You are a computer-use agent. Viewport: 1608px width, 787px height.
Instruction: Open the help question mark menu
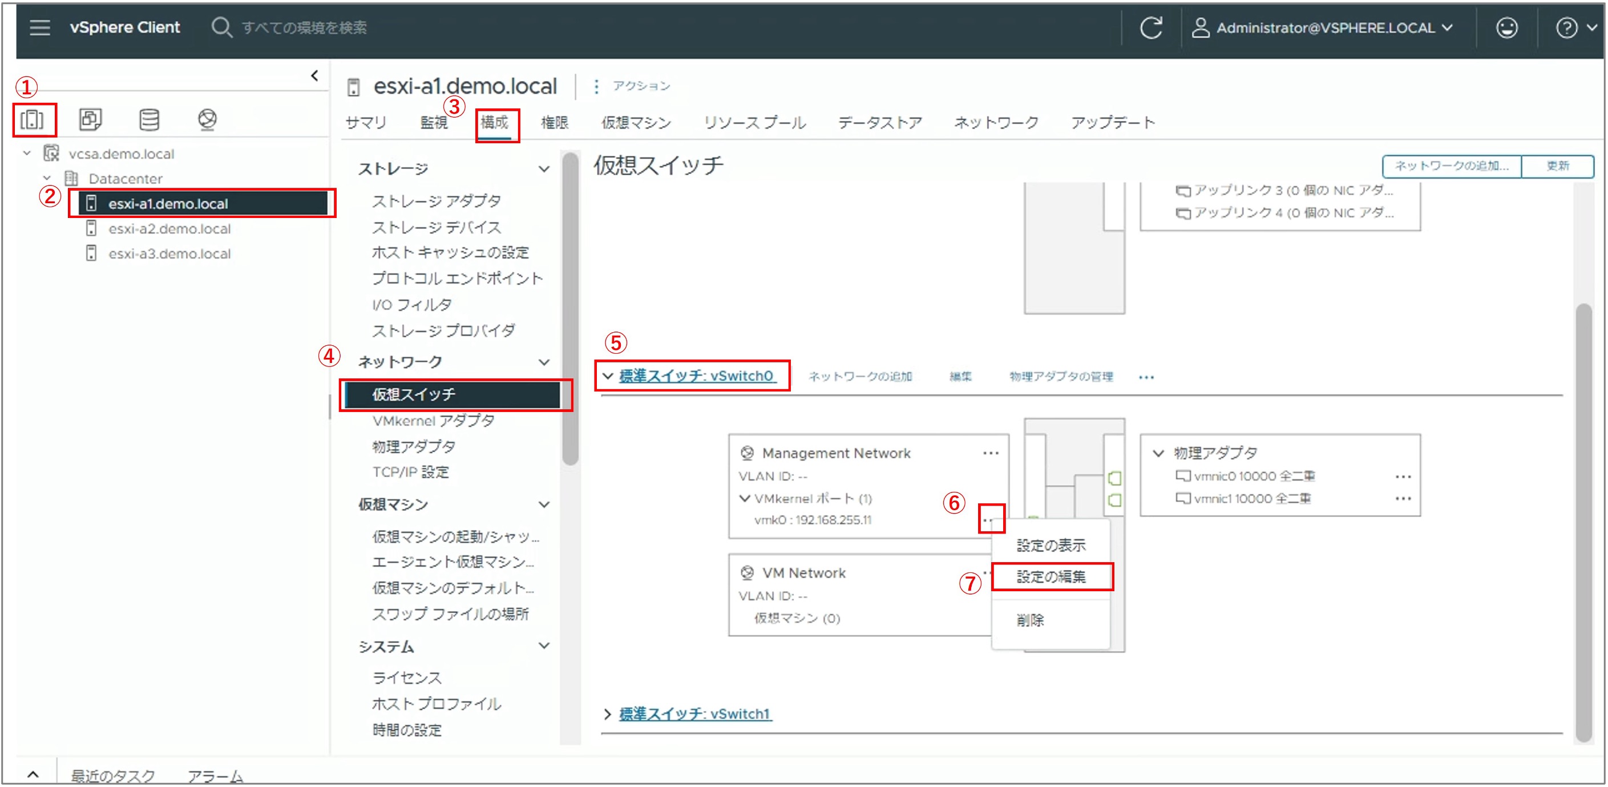tap(1575, 27)
